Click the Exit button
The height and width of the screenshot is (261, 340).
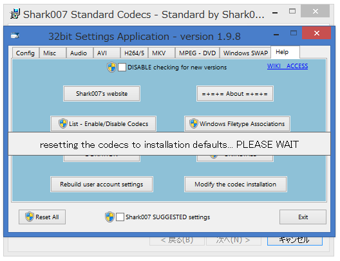click(303, 217)
